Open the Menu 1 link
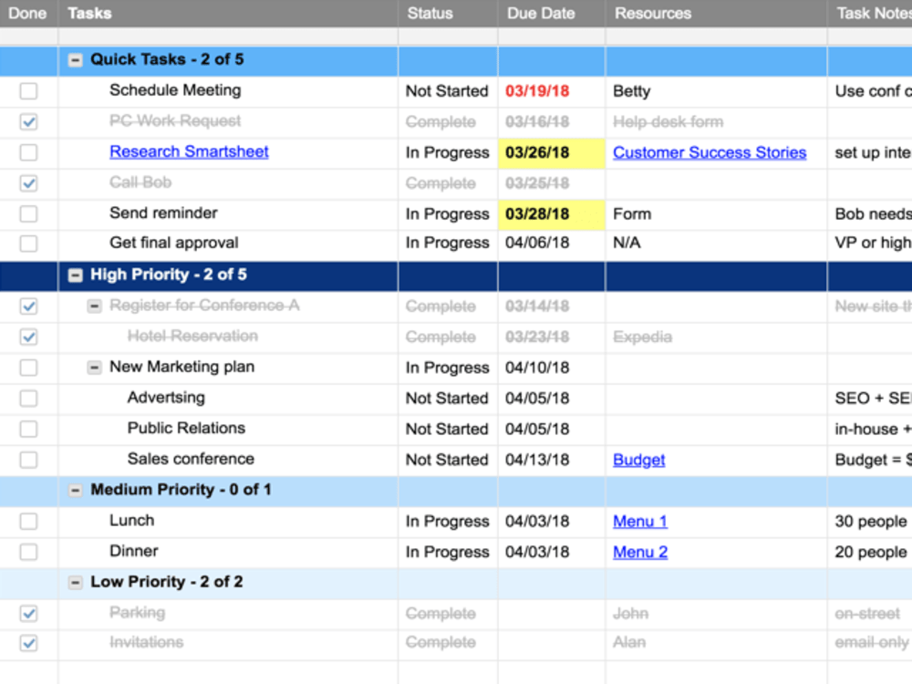Viewport: 912px width, 684px height. pos(640,521)
